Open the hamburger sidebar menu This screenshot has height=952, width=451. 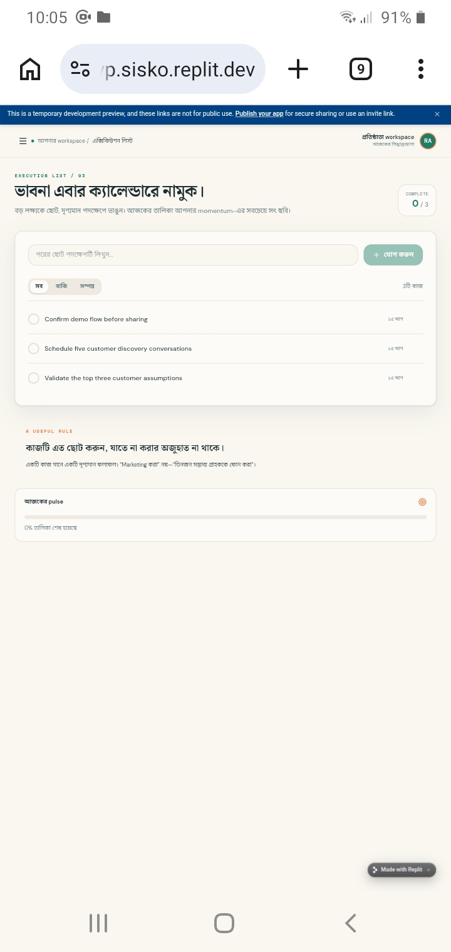click(23, 141)
